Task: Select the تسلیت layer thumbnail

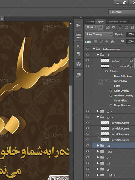Action: click(x=105, y=60)
